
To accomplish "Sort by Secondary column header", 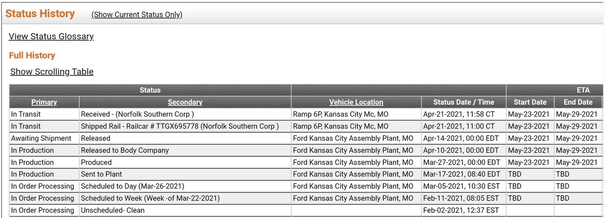I will coord(185,102).
